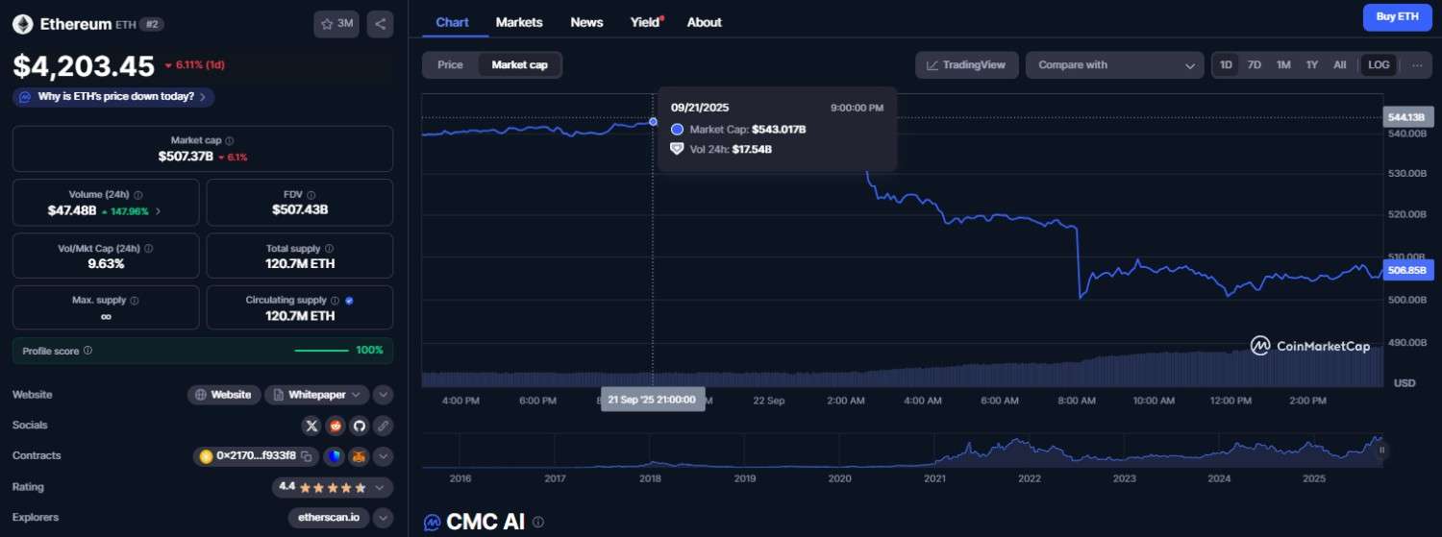Open Total supply info icon
The image size is (1442, 537).
pos(330,248)
